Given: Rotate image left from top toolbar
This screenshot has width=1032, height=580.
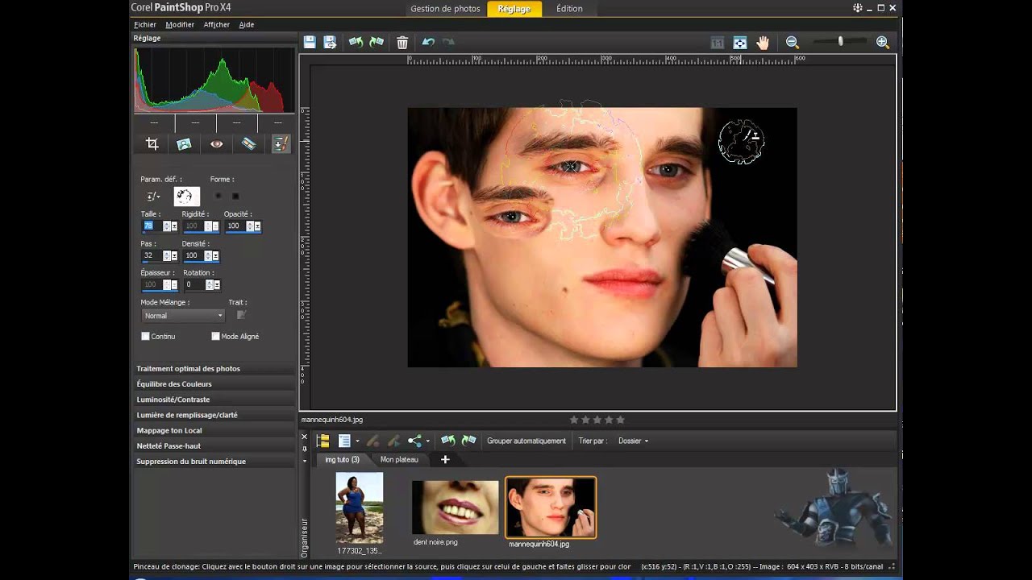Looking at the screenshot, I should pyautogui.click(x=356, y=42).
